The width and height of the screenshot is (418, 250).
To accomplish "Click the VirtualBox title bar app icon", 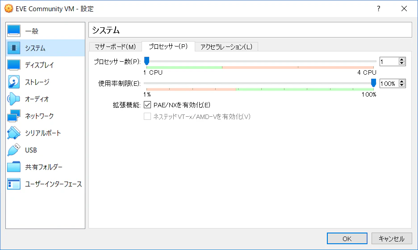I will (9, 8).
